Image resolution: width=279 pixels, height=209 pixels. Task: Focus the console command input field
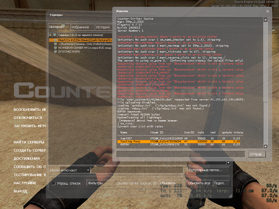181,154
